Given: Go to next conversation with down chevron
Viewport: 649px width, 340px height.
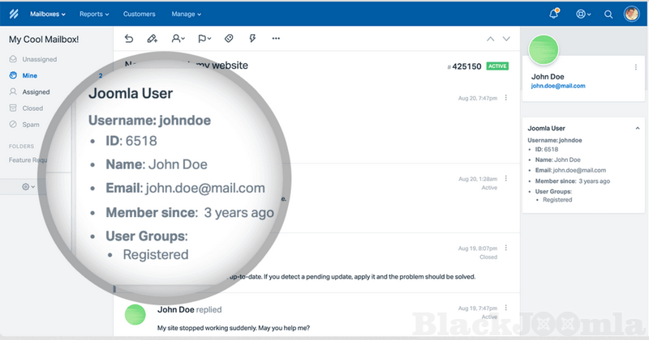Looking at the screenshot, I should 506,38.
